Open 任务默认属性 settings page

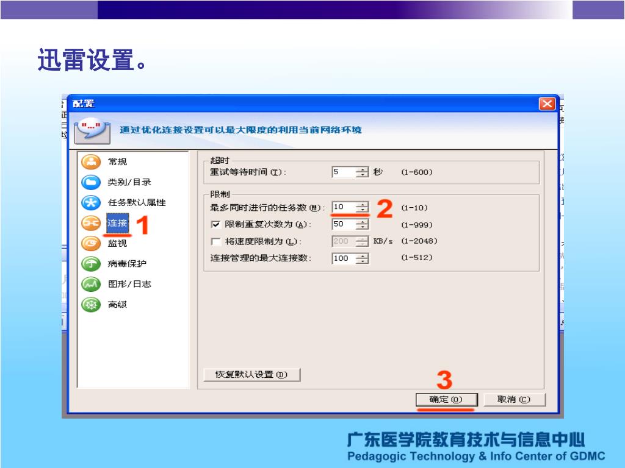pos(137,202)
